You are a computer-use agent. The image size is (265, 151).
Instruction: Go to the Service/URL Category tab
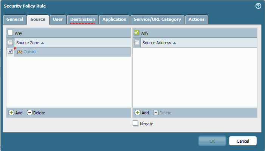tap(157, 20)
